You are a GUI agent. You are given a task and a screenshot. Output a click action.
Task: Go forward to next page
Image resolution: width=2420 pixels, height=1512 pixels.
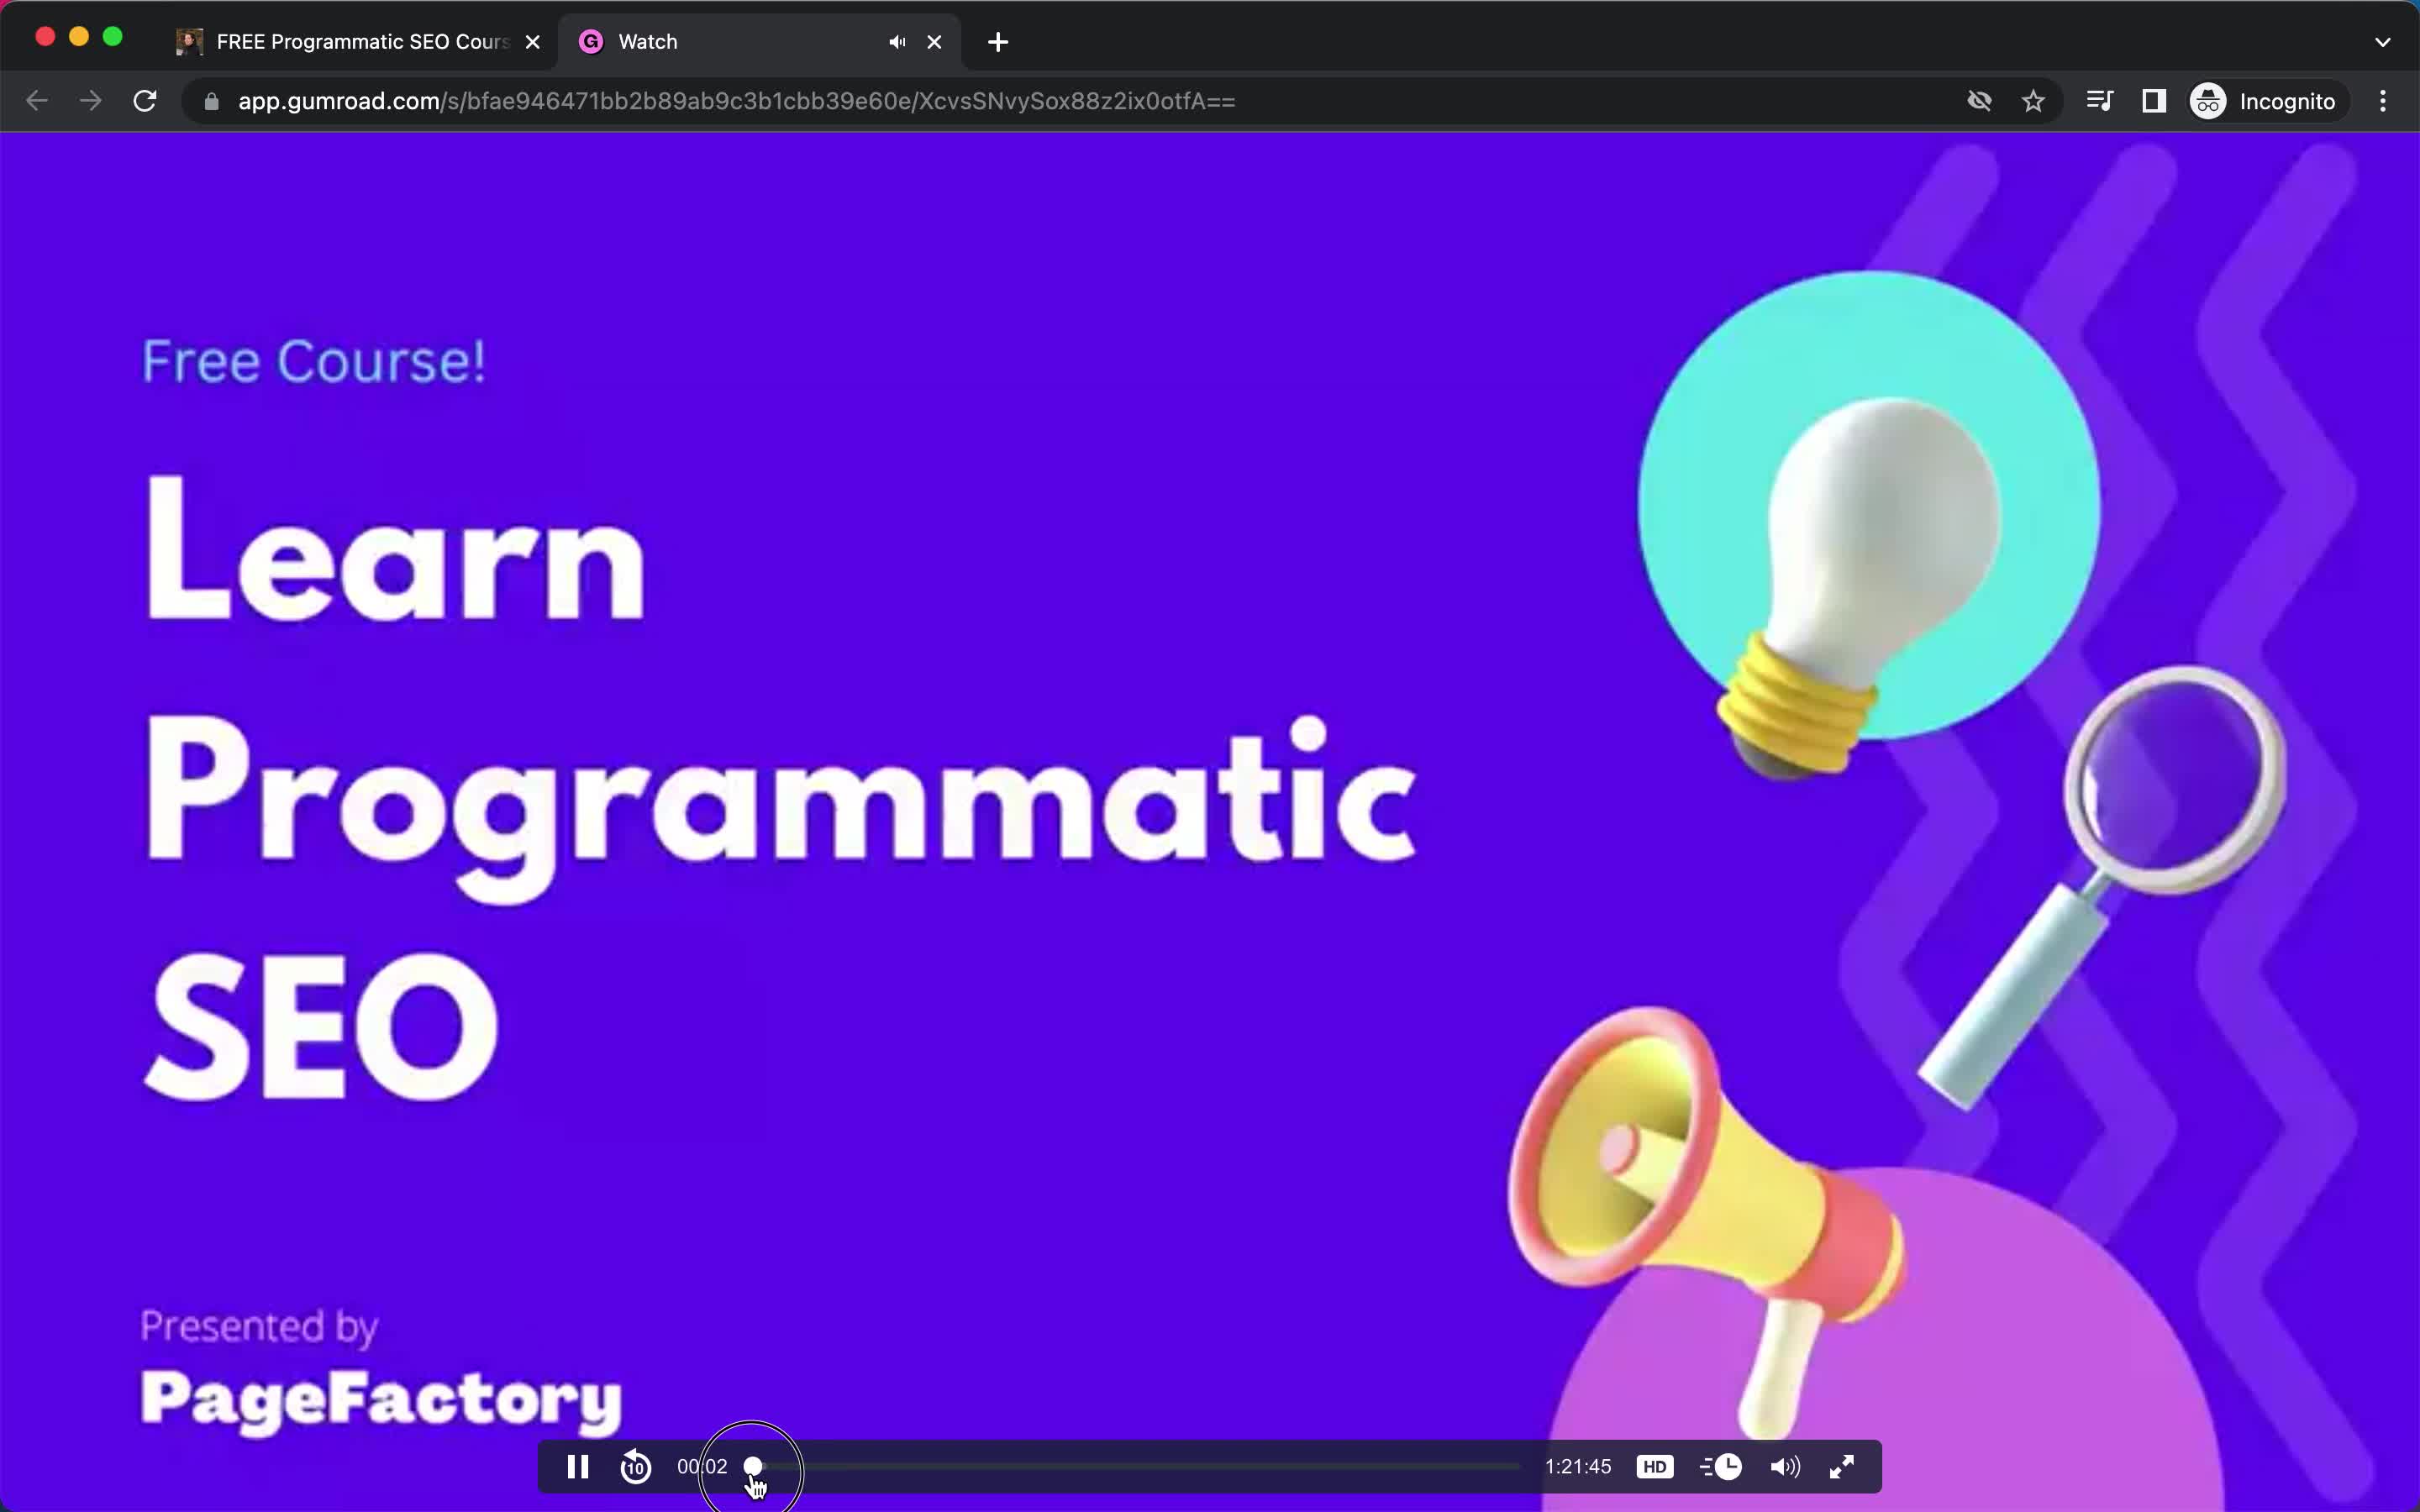coord(91,101)
